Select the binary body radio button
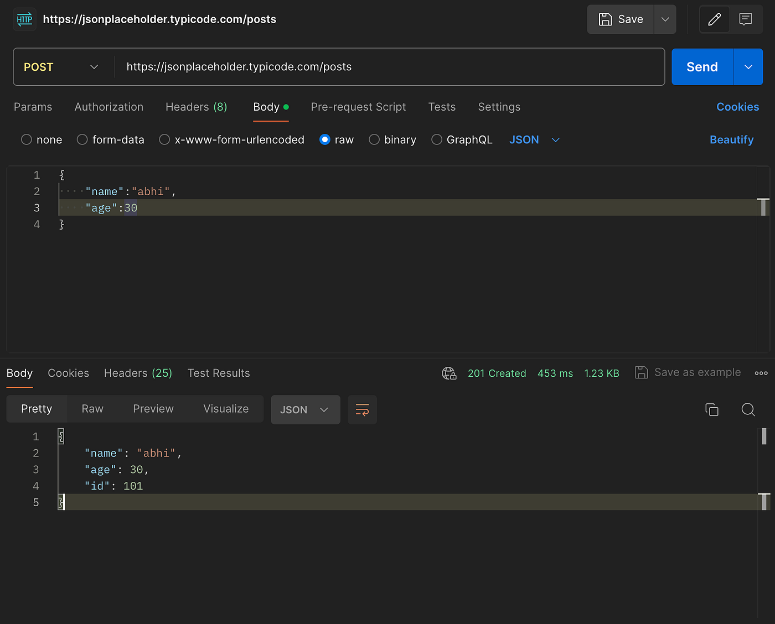 click(x=374, y=140)
